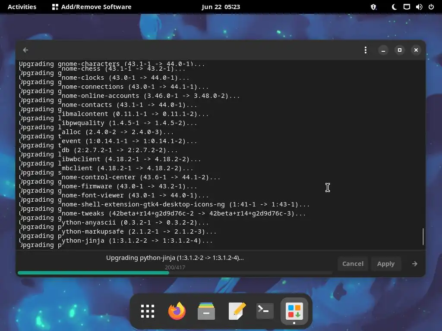Close the Add/Remove Software window
Image resolution: width=442 pixels, height=331 pixels.
click(416, 50)
